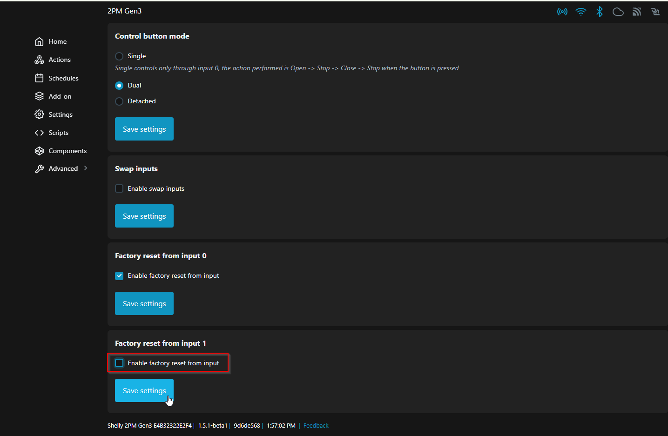Image resolution: width=668 pixels, height=436 pixels.
Task: Click the cloud connection icon
Action: [618, 12]
